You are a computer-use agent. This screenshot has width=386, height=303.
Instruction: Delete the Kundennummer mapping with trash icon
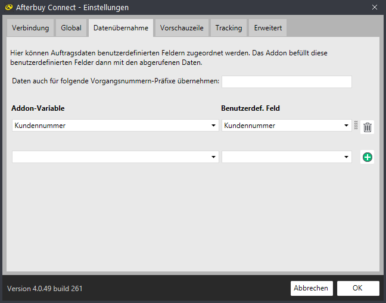[368, 127]
